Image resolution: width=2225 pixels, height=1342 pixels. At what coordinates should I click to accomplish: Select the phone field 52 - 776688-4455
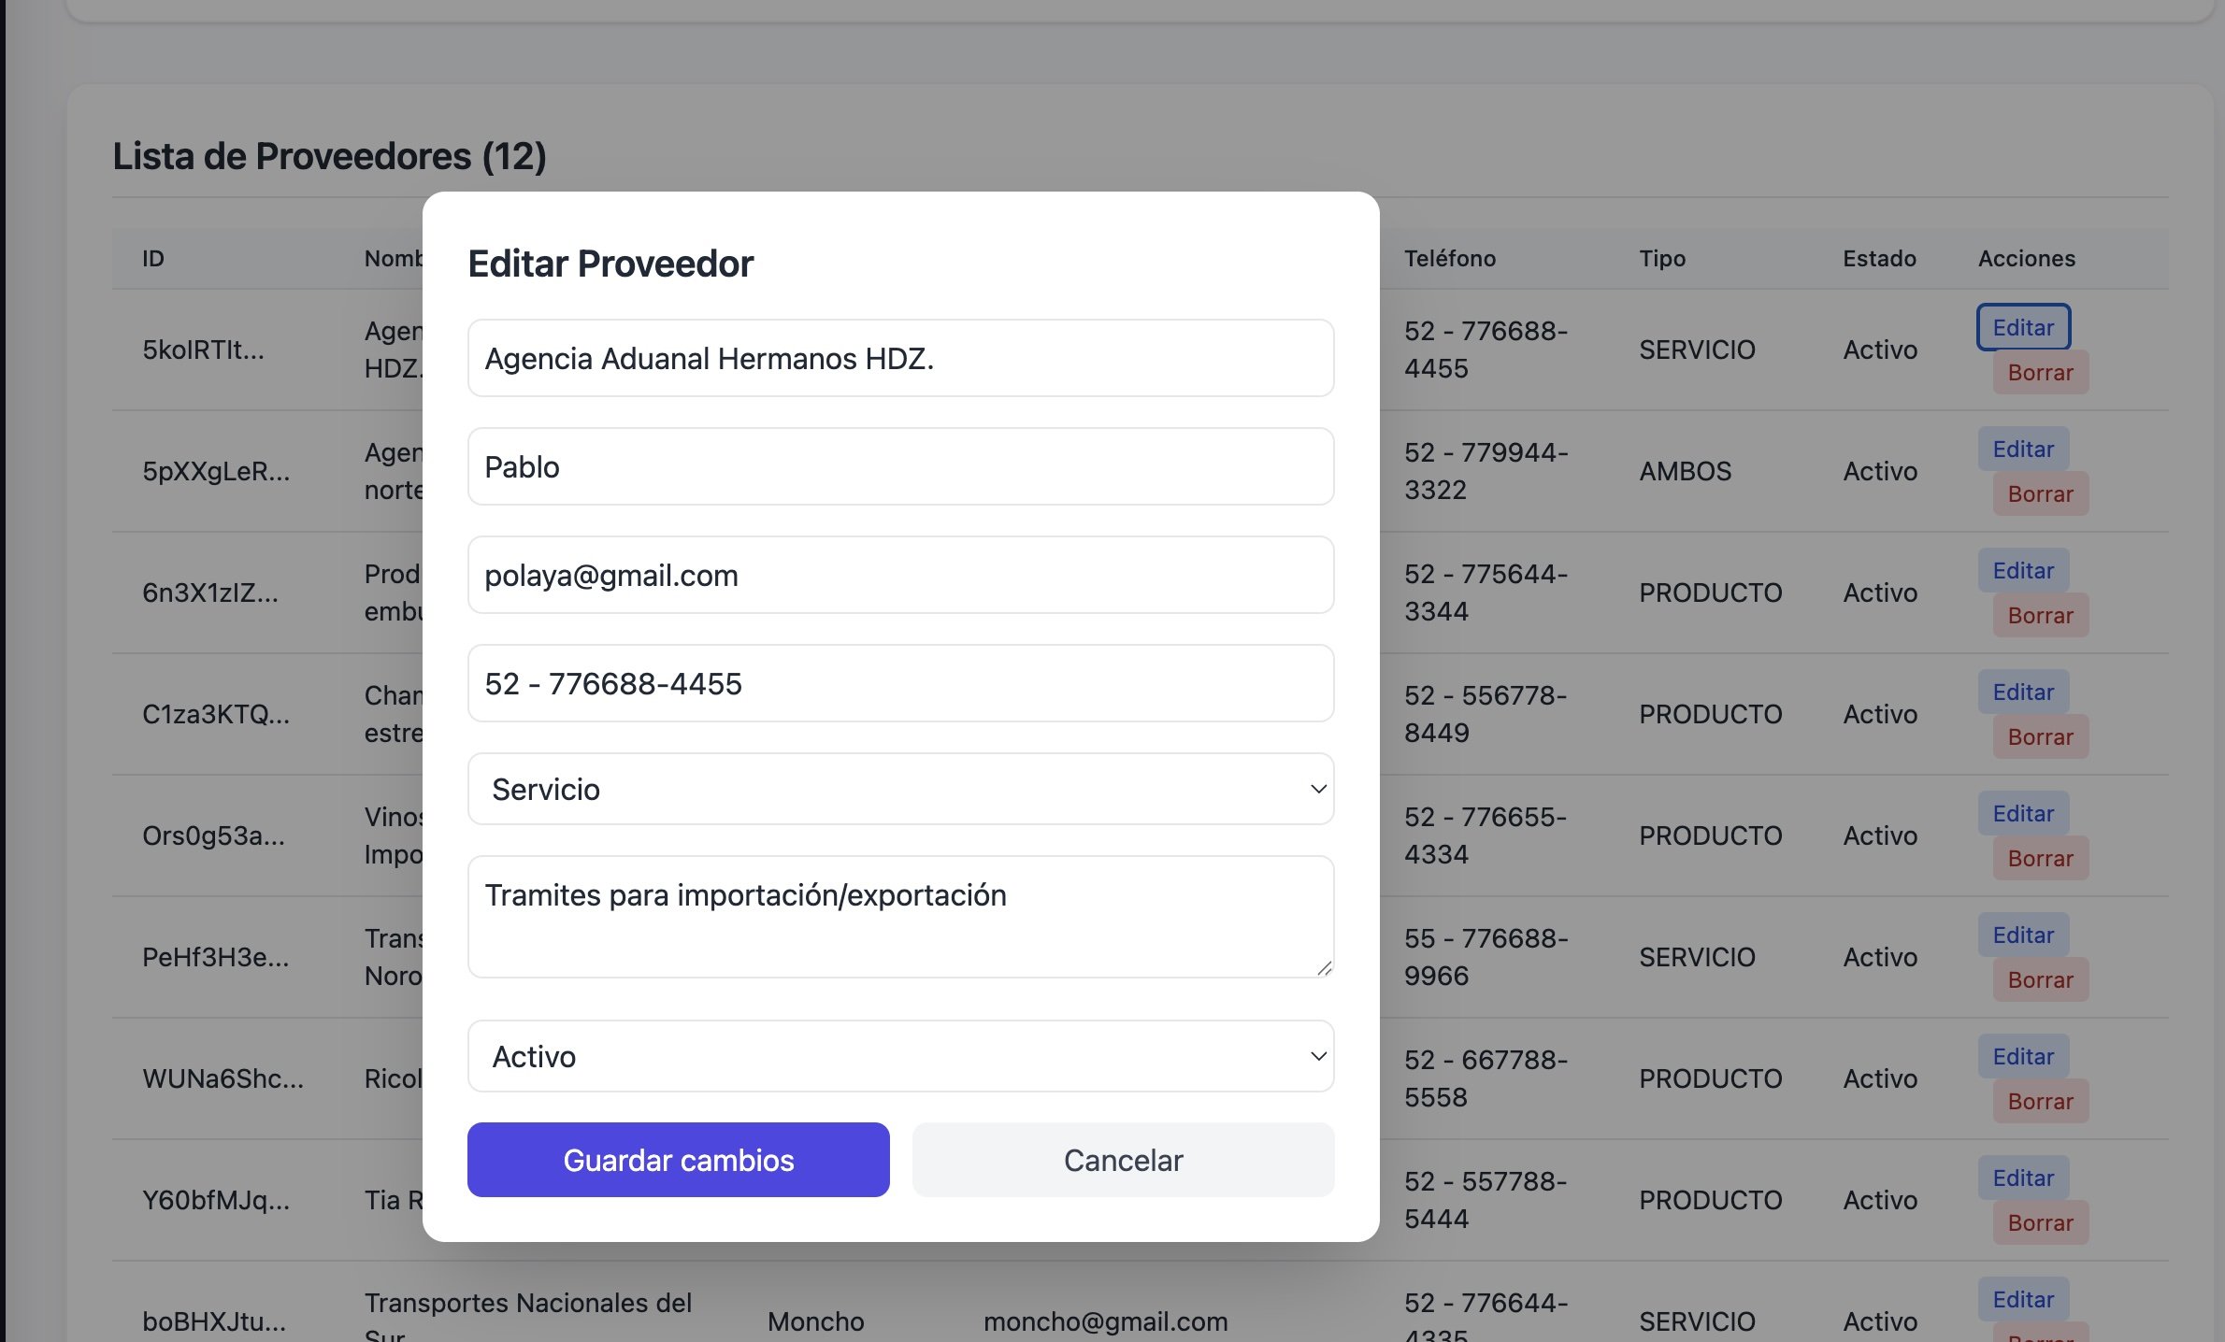[900, 684]
